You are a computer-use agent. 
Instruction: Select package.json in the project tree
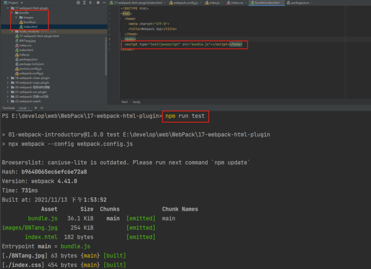point(28,59)
